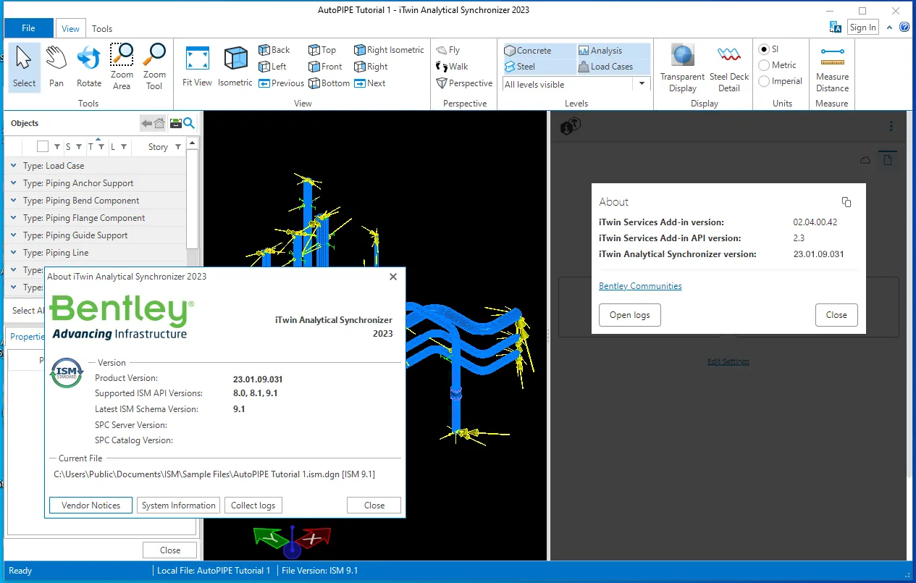The width and height of the screenshot is (916, 583).
Task: Select the Zoom Tool magnifier
Action: pyautogui.click(x=154, y=67)
